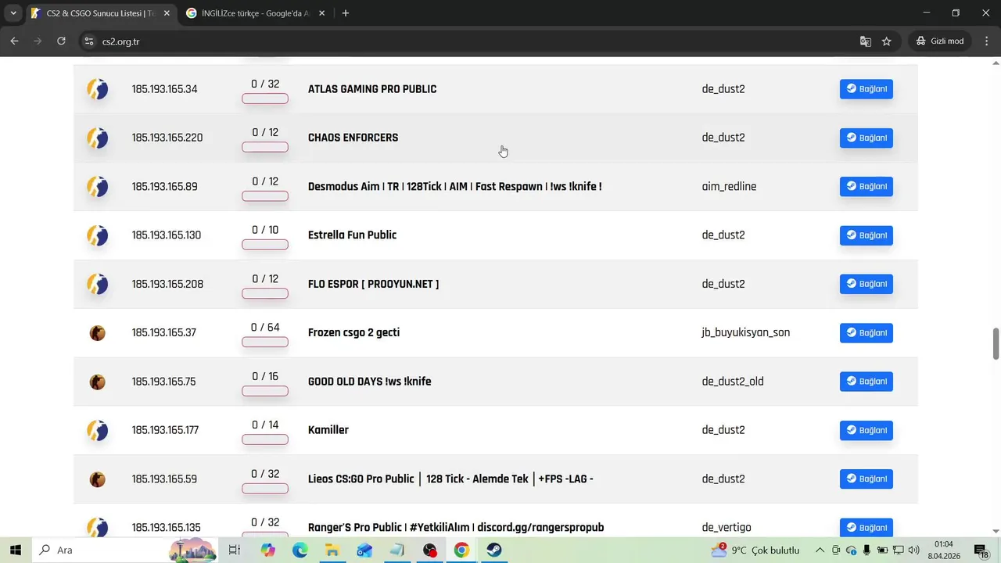Image resolution: width=1001 pixels, height=563 pixels.
Task: Click the Gizli mod incognito indicator
Action: click(x=939, y=41)
